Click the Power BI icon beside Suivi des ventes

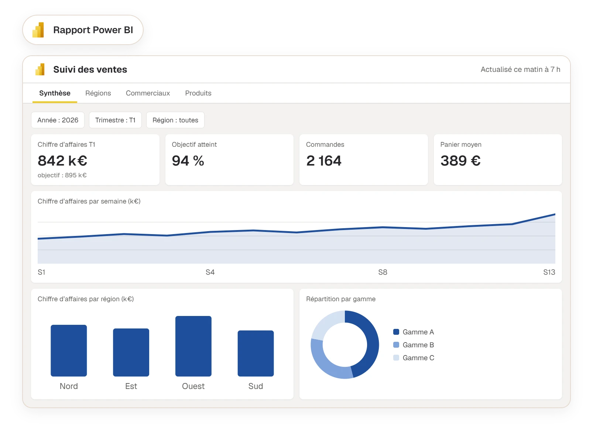[x=40, y=69]
